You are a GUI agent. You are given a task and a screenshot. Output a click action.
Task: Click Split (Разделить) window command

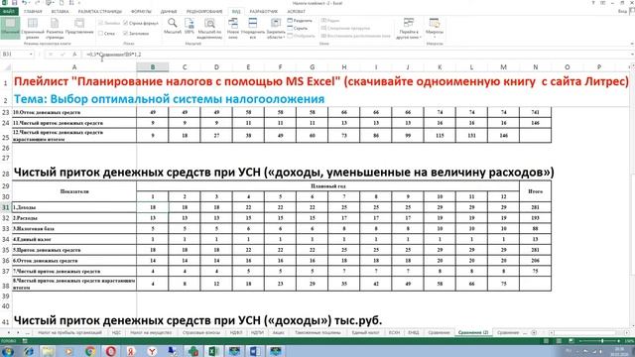coord(300,20)
